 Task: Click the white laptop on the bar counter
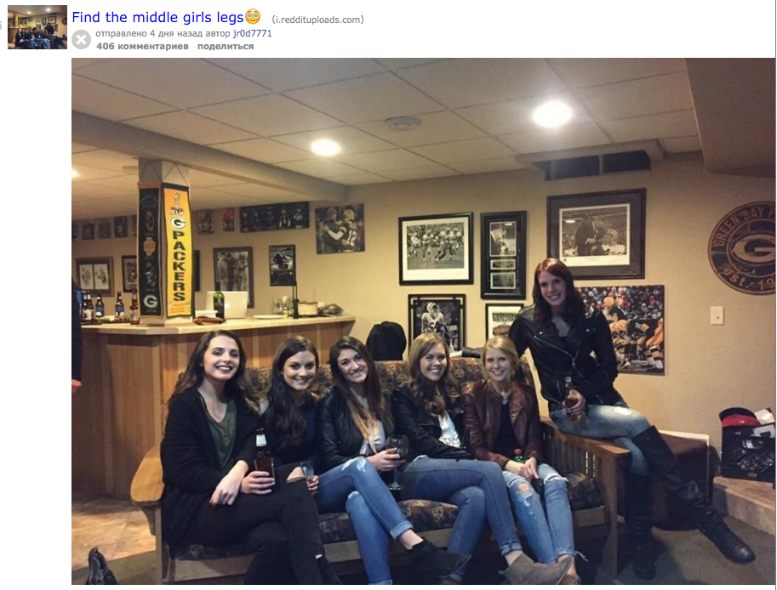(x=228, y=305)
